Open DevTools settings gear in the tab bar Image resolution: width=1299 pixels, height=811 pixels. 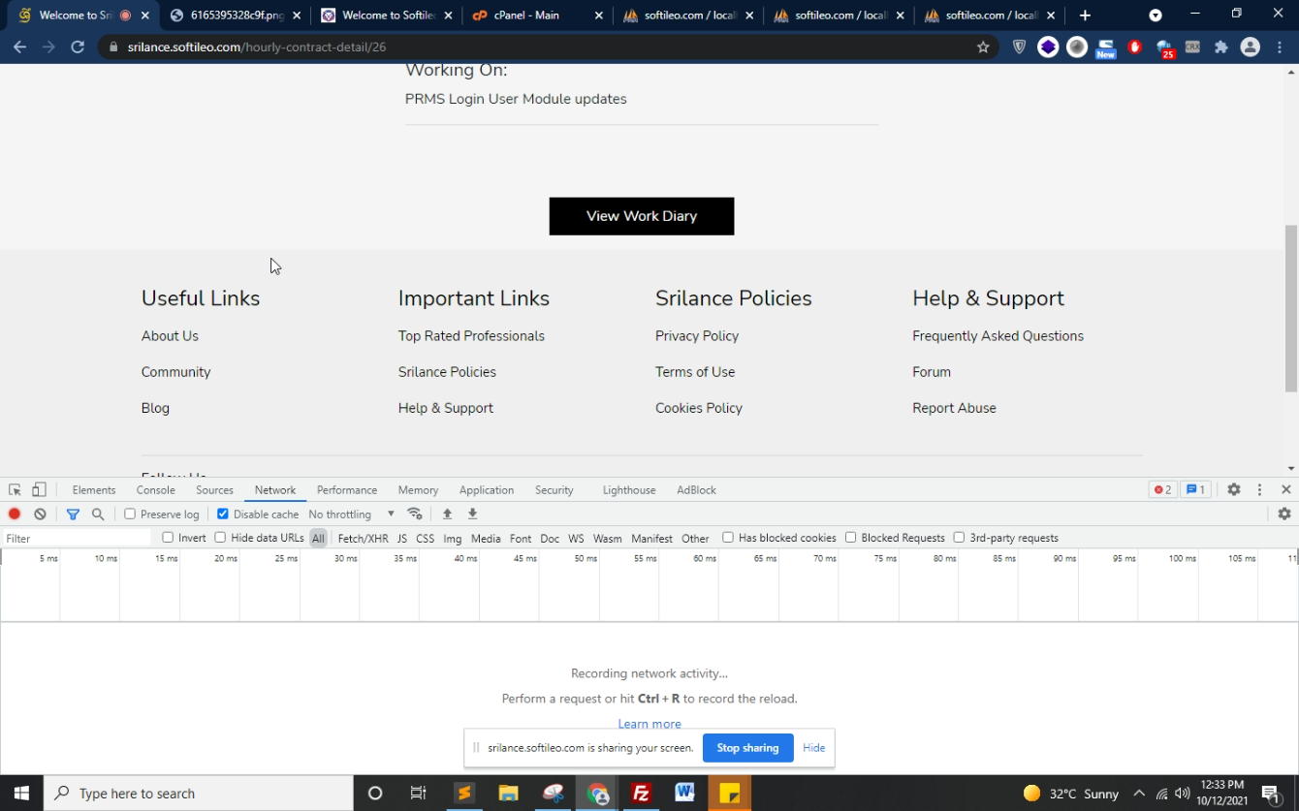pos(1233,490)
